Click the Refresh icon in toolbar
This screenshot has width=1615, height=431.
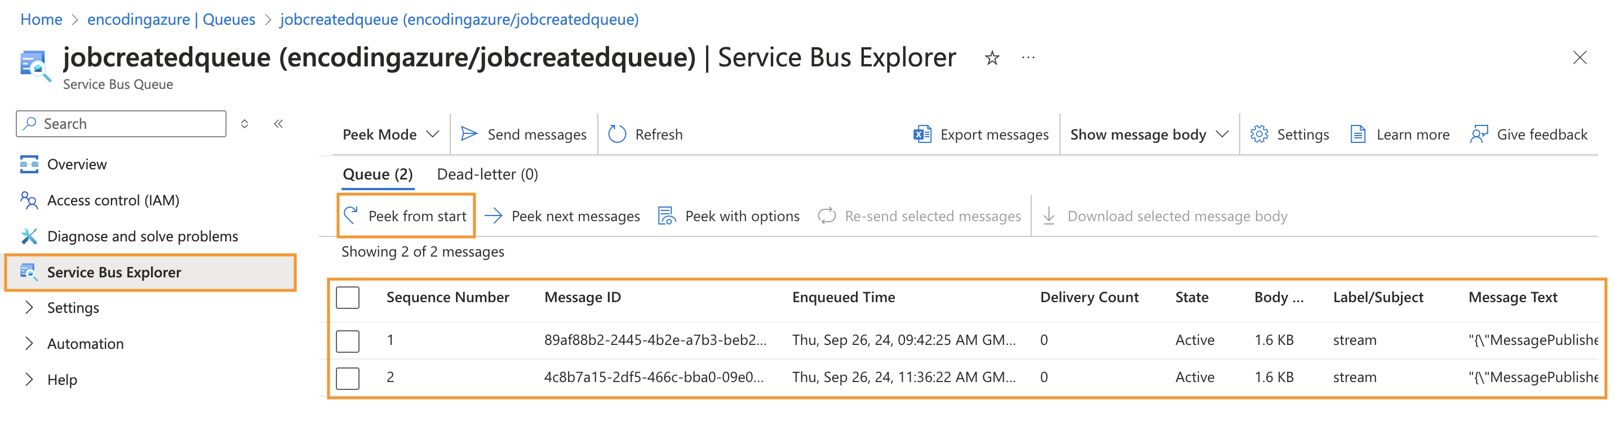click(x=617, y=134)
